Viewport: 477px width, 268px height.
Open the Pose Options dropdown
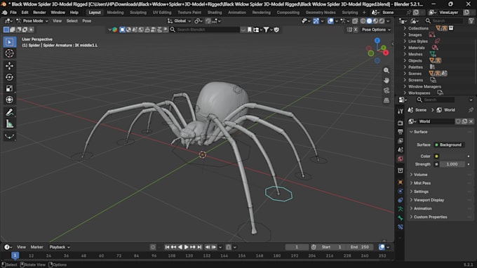[x=376, y=29]
